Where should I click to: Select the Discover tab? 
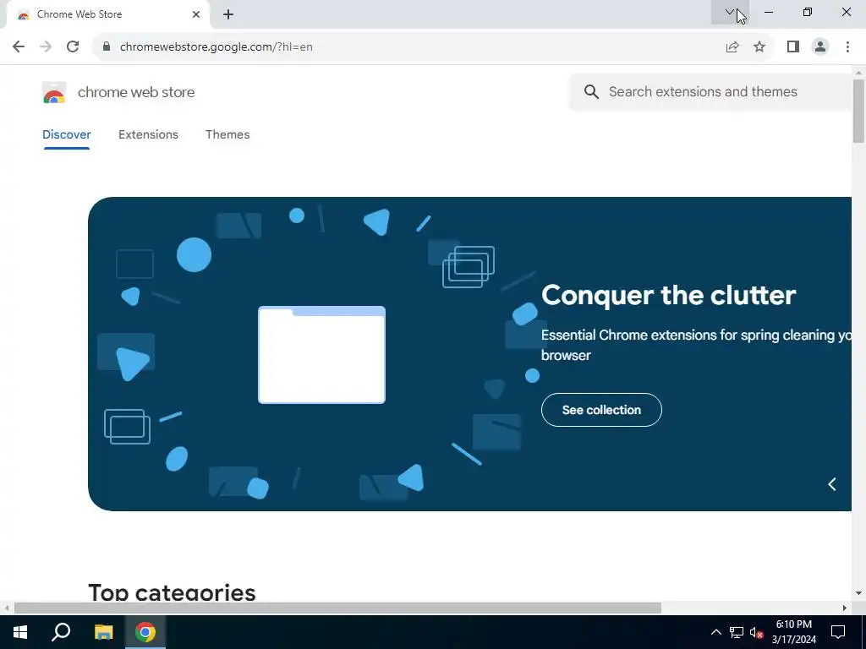66,134
